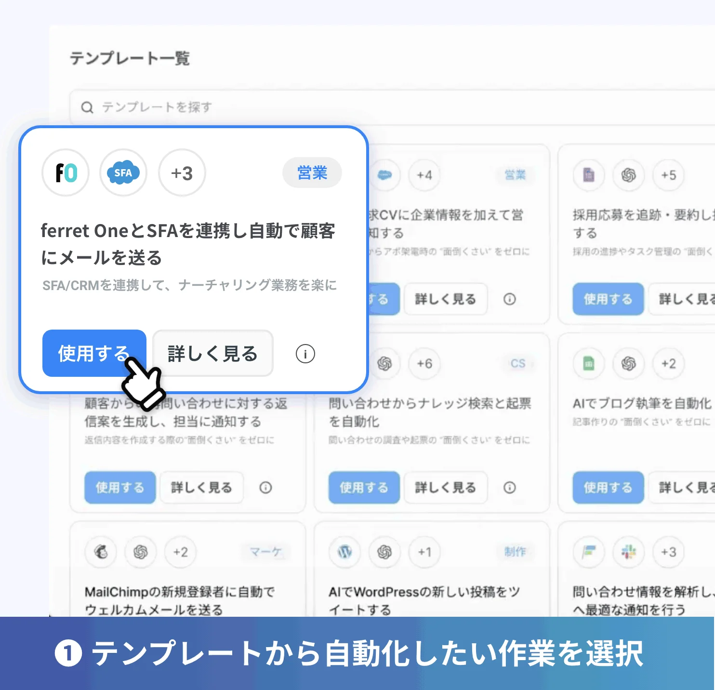Expand the +5 services on the recruitment template

668,175
